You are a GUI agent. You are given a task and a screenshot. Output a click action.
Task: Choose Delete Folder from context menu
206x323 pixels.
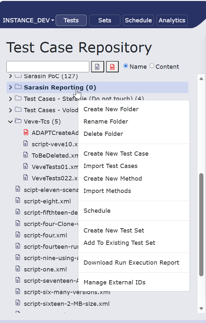pos(134,134)
